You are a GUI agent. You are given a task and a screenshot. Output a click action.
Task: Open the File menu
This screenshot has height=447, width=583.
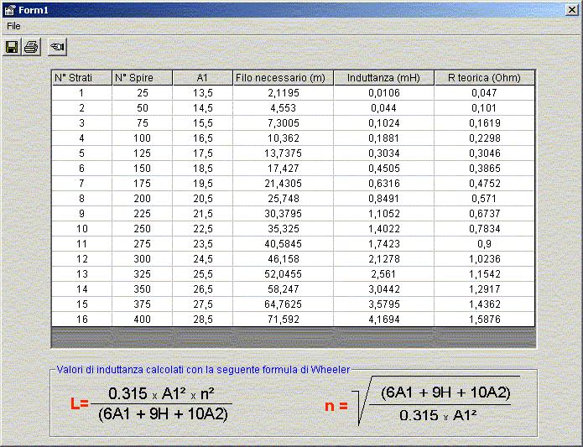tap(13, 26)
